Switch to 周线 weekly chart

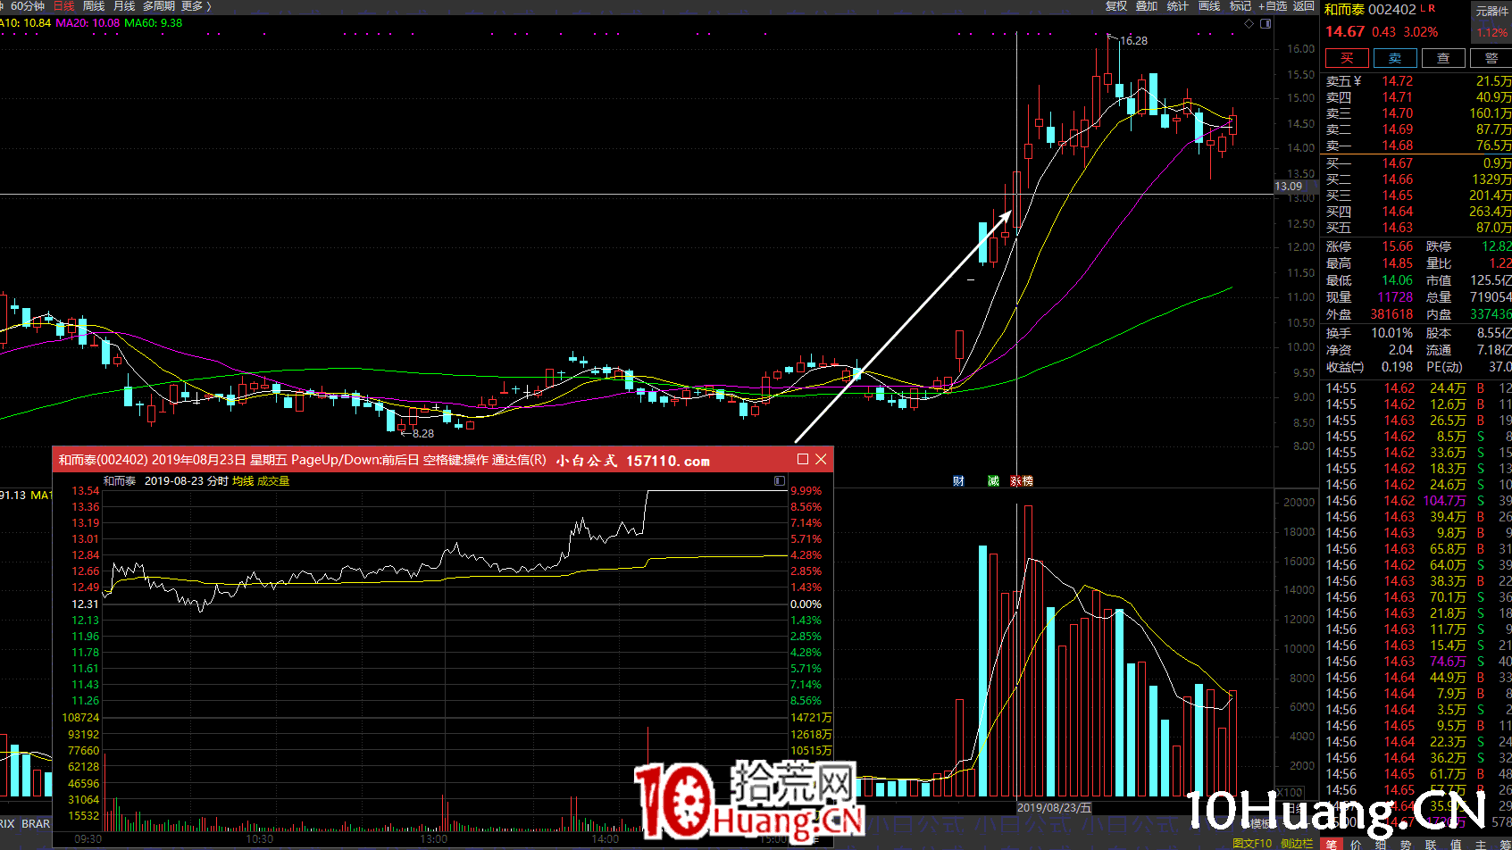pyautogui.click(x=94, y=6)
